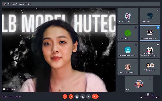This screenshot has width=162, height=101.
Task: Click the Phi Phụng Trịnh avatar in presentation tile
Action: tap(150, 50)
